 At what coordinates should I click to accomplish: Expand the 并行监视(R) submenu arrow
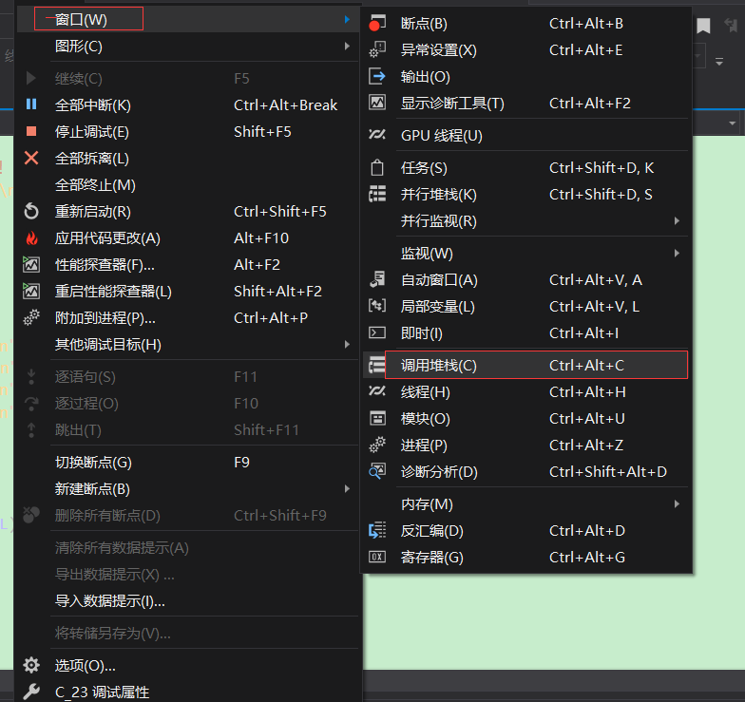677,220
